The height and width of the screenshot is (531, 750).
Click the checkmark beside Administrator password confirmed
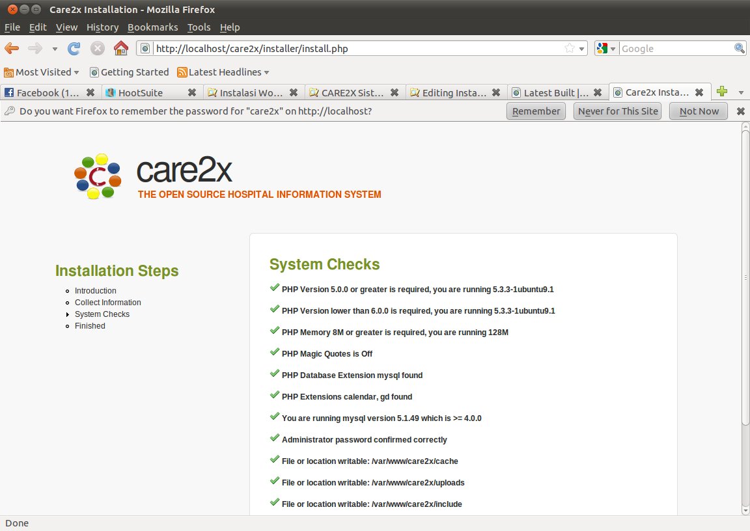(275, 439)
